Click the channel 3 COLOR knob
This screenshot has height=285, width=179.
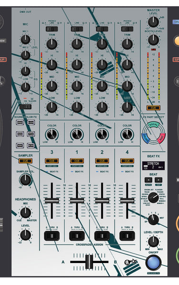tap(52, 135)
